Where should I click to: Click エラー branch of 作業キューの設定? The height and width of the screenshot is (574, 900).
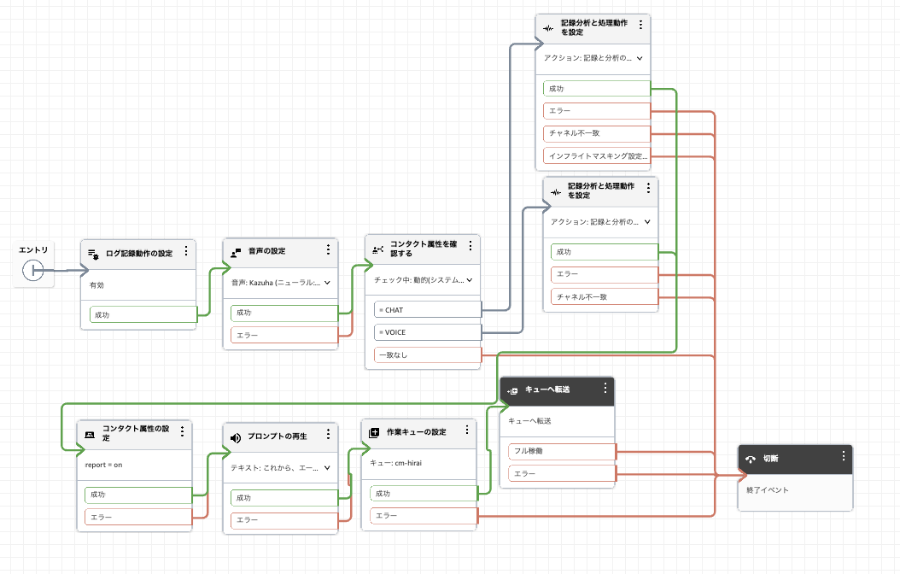(x=424, y=515)
